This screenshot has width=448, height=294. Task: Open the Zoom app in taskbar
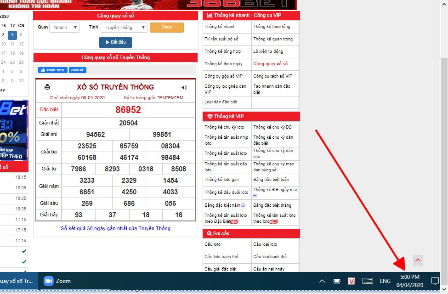(57, 281)
